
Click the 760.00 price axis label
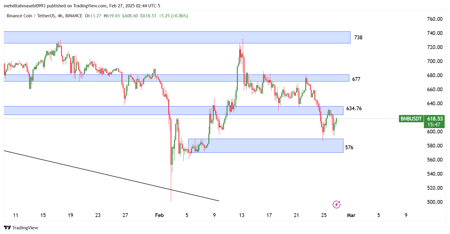(435, 19)
